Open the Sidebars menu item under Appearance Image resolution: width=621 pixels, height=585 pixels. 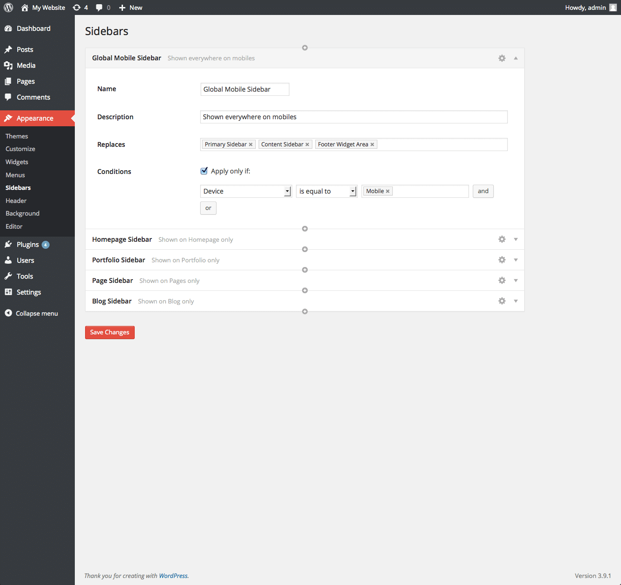[x=18, y=187]
